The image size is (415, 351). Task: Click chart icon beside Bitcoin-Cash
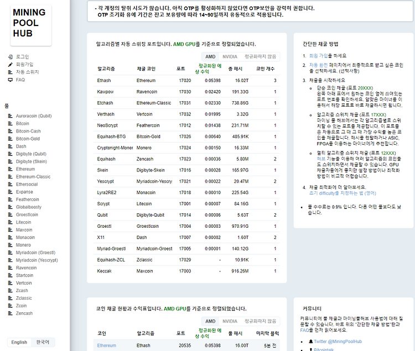[x=11, y=131]
